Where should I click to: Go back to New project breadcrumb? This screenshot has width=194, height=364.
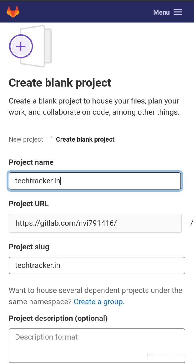[x=26, y=139]
